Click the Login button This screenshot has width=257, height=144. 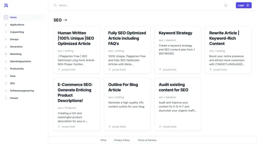tap(244, 5)
